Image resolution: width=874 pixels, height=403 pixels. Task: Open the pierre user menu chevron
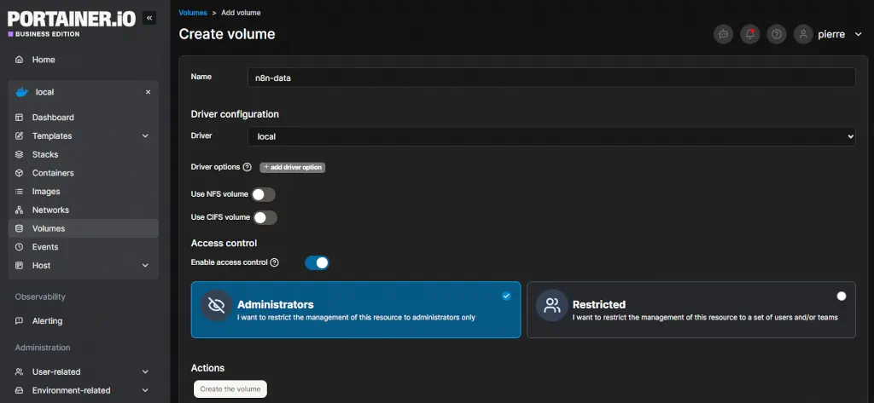[x=858, y=35]
